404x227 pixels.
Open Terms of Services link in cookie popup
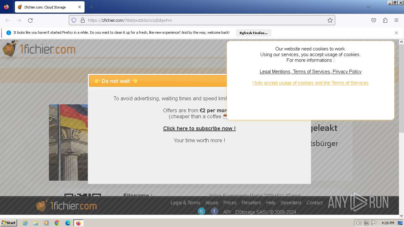tap(312, 72)
